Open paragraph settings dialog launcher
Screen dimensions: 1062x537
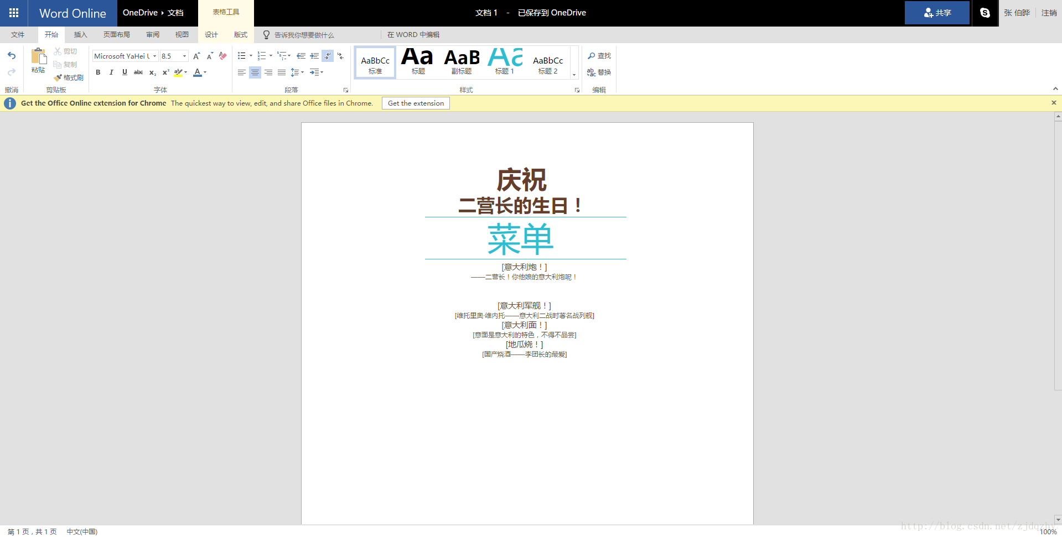pyautogui.click(x=346, y=90)
